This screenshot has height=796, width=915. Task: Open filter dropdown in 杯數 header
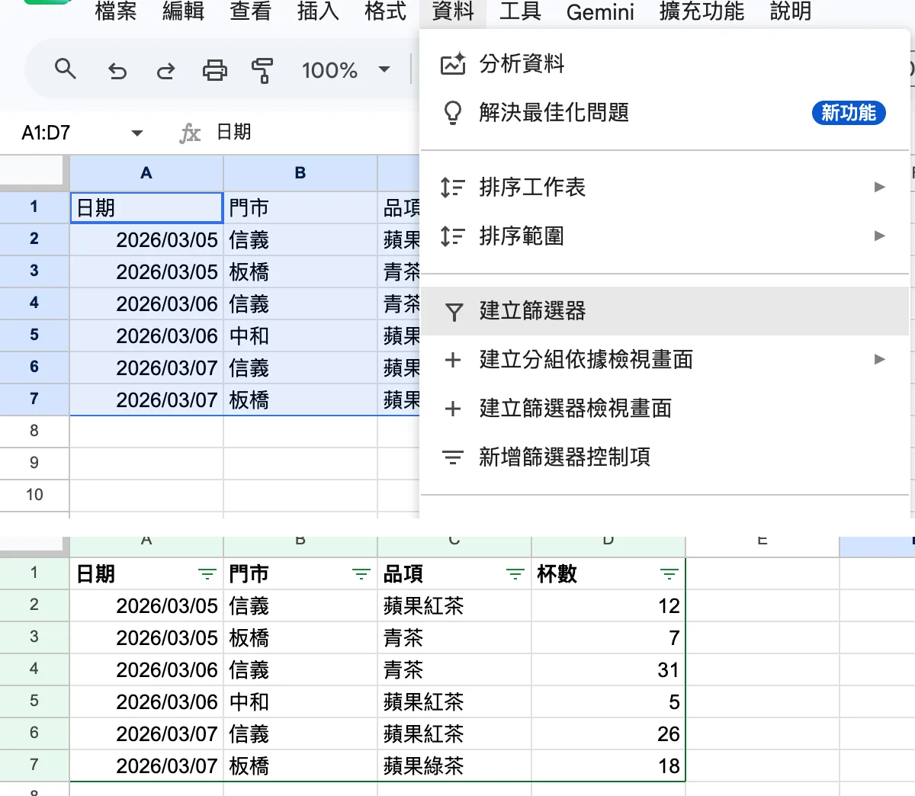pyautogui.click(x=669, y=574)
